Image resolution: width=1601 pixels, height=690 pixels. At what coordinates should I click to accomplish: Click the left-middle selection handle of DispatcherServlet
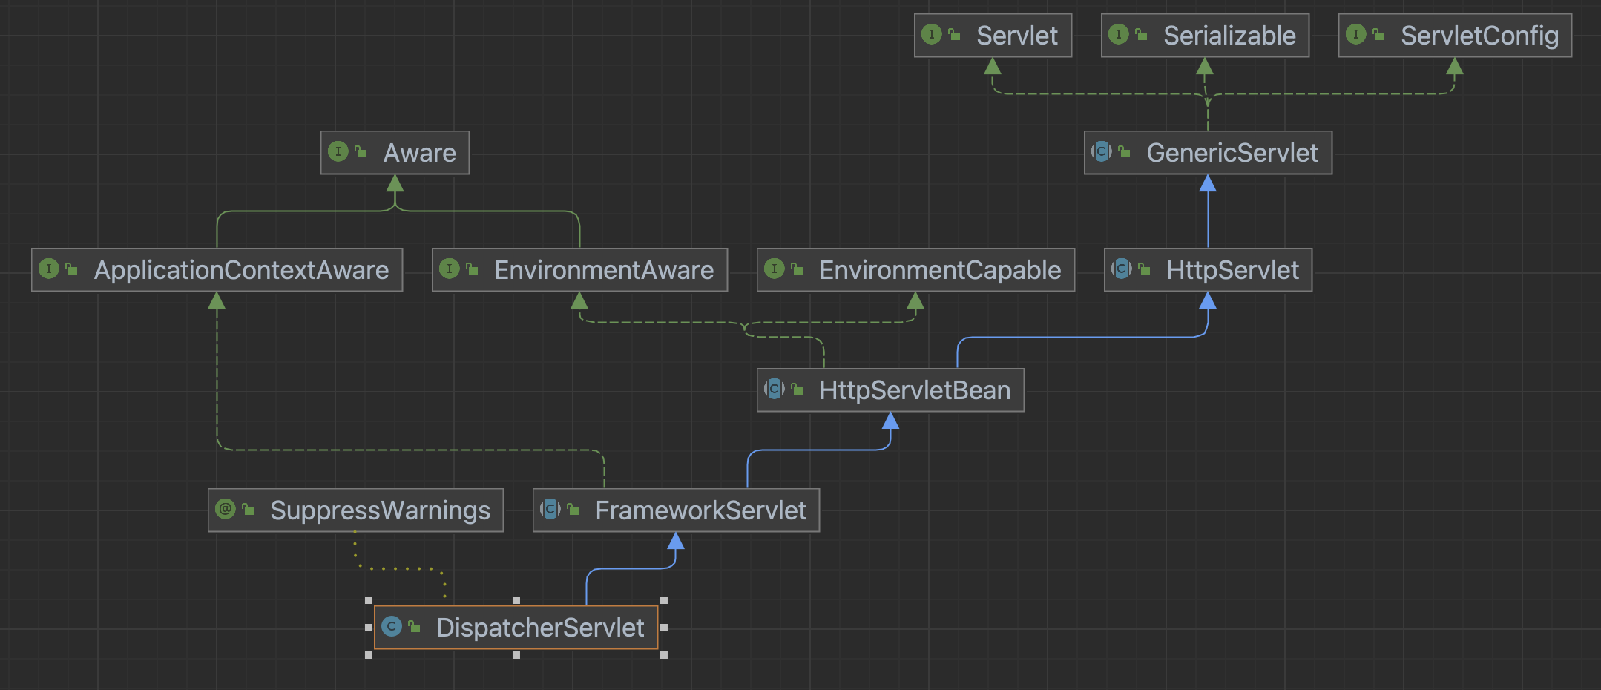(369, 628)
